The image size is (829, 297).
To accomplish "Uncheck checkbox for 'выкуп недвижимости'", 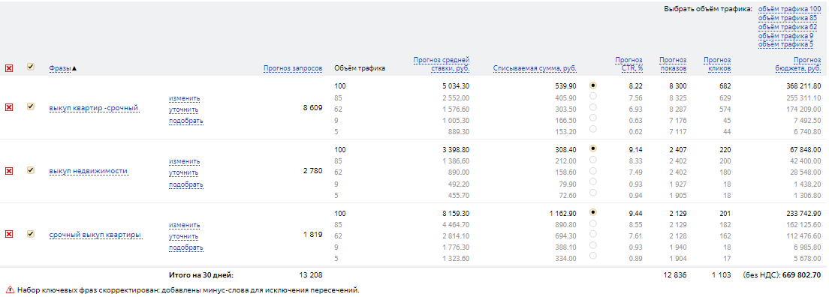I will [31, 170].
